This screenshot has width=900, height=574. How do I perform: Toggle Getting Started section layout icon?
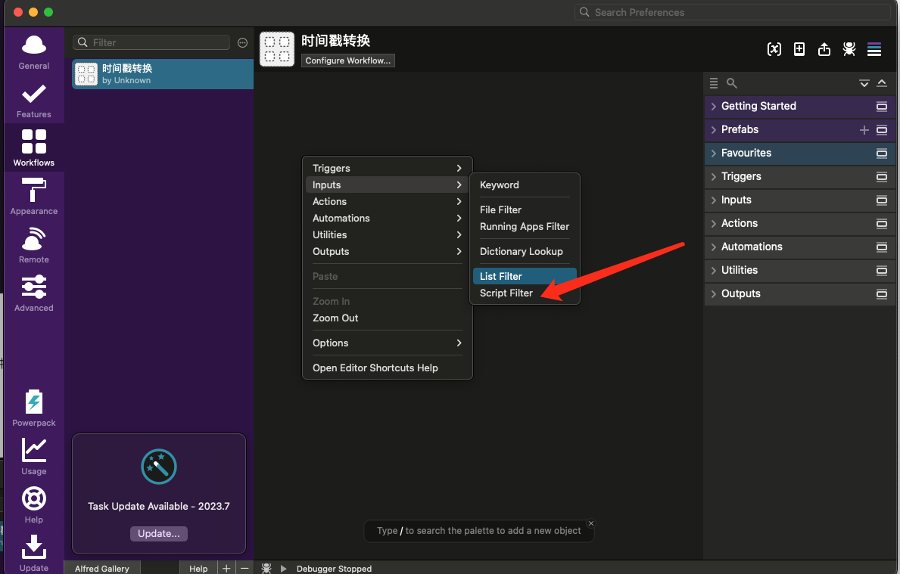point(882,106)
